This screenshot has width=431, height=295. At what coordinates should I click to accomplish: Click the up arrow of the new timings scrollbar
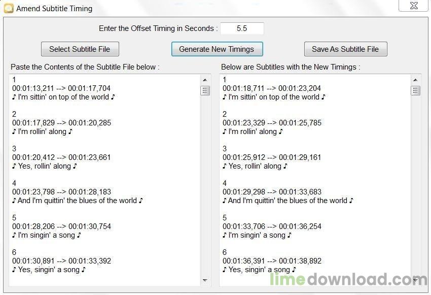click(x=416, y=80)
